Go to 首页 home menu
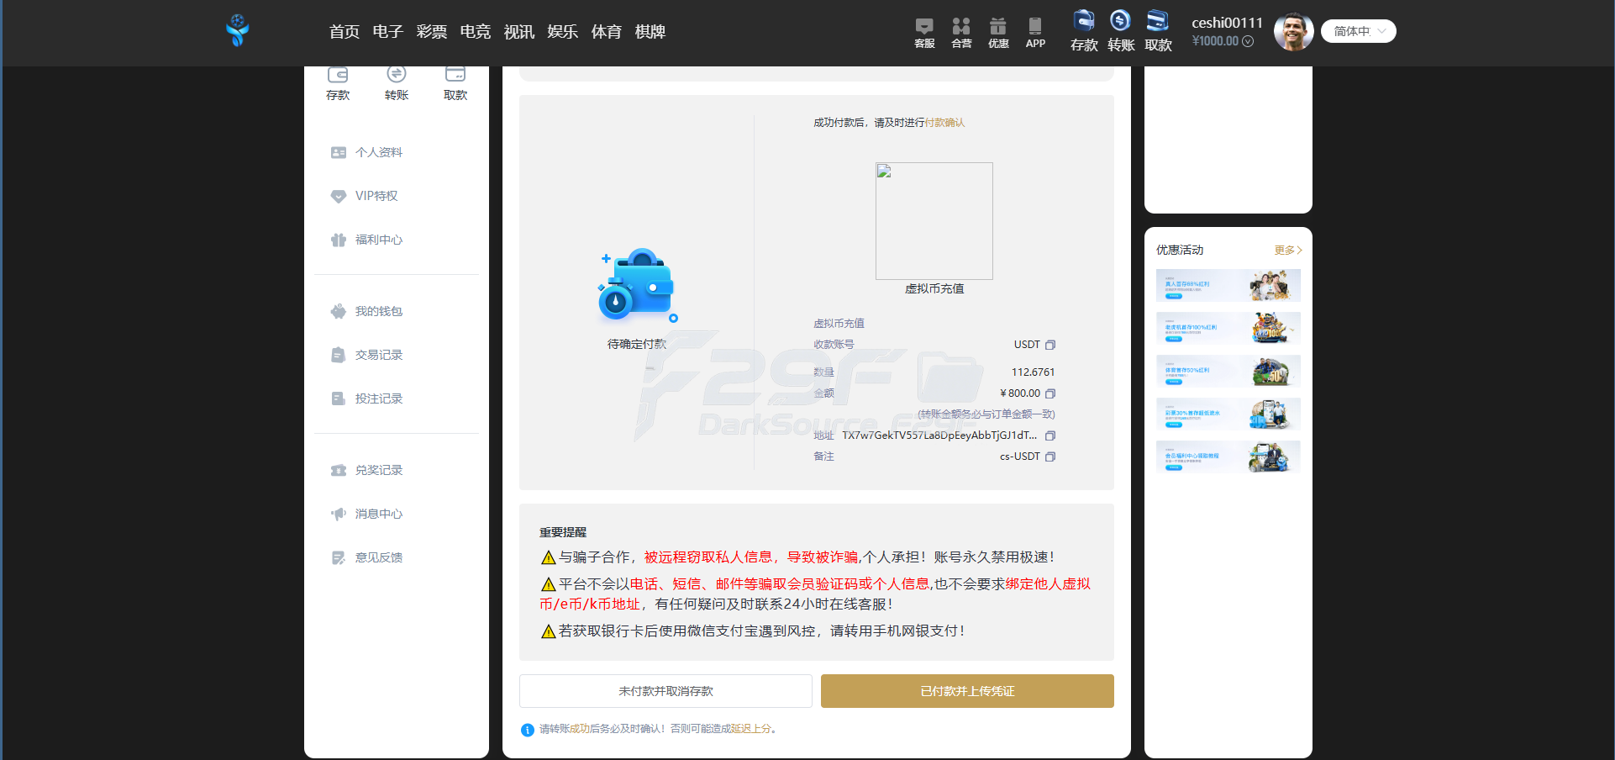This screenshot has width=1615, height=760. 345,31
